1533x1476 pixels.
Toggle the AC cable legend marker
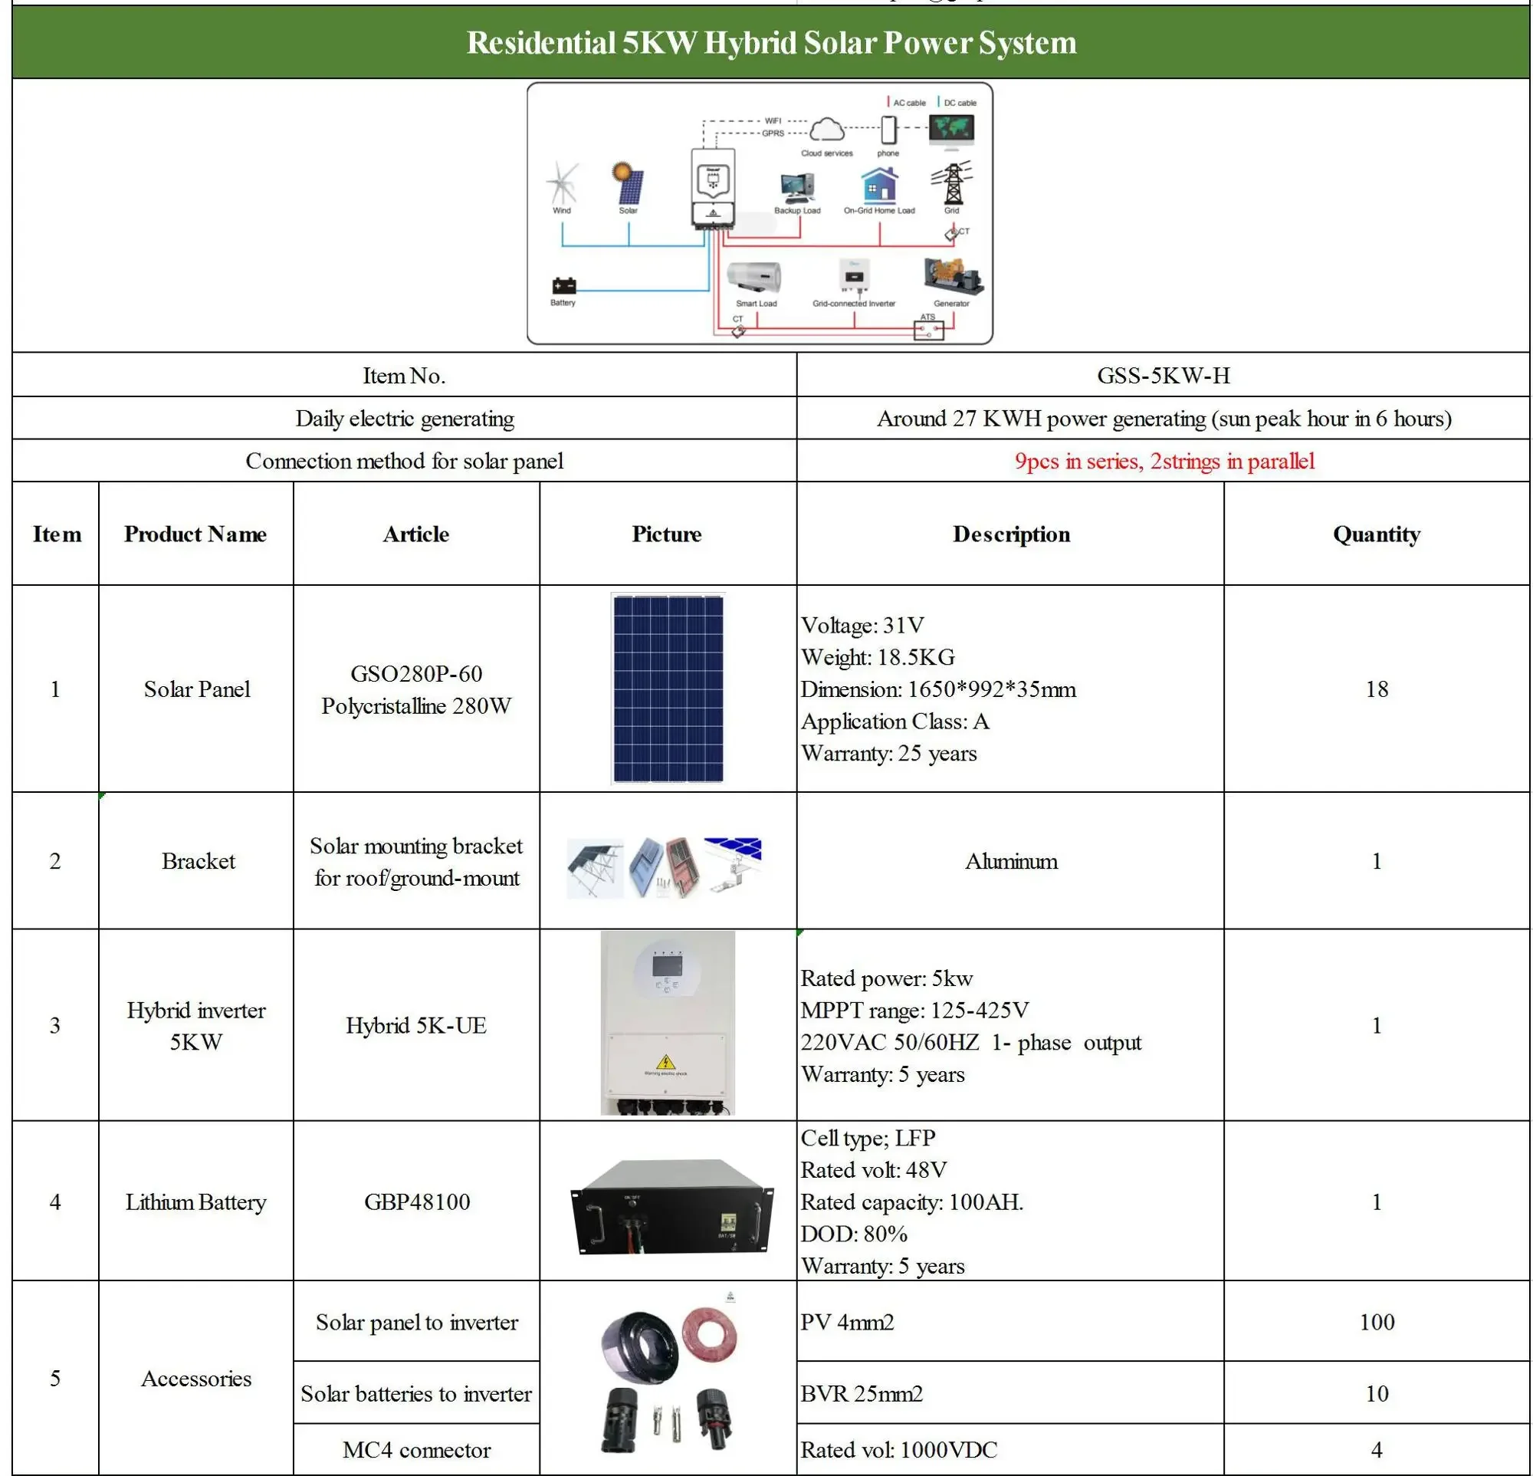[888, 103]
